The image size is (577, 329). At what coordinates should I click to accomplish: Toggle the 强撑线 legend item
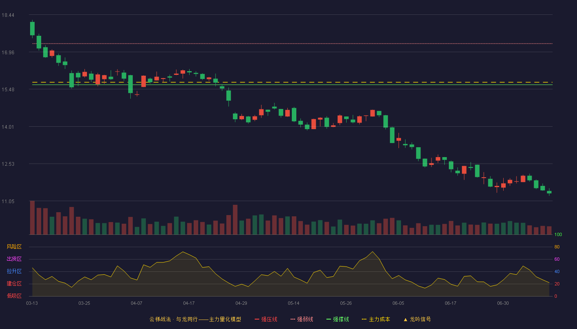pyautogui.click(x=338, y=319)
